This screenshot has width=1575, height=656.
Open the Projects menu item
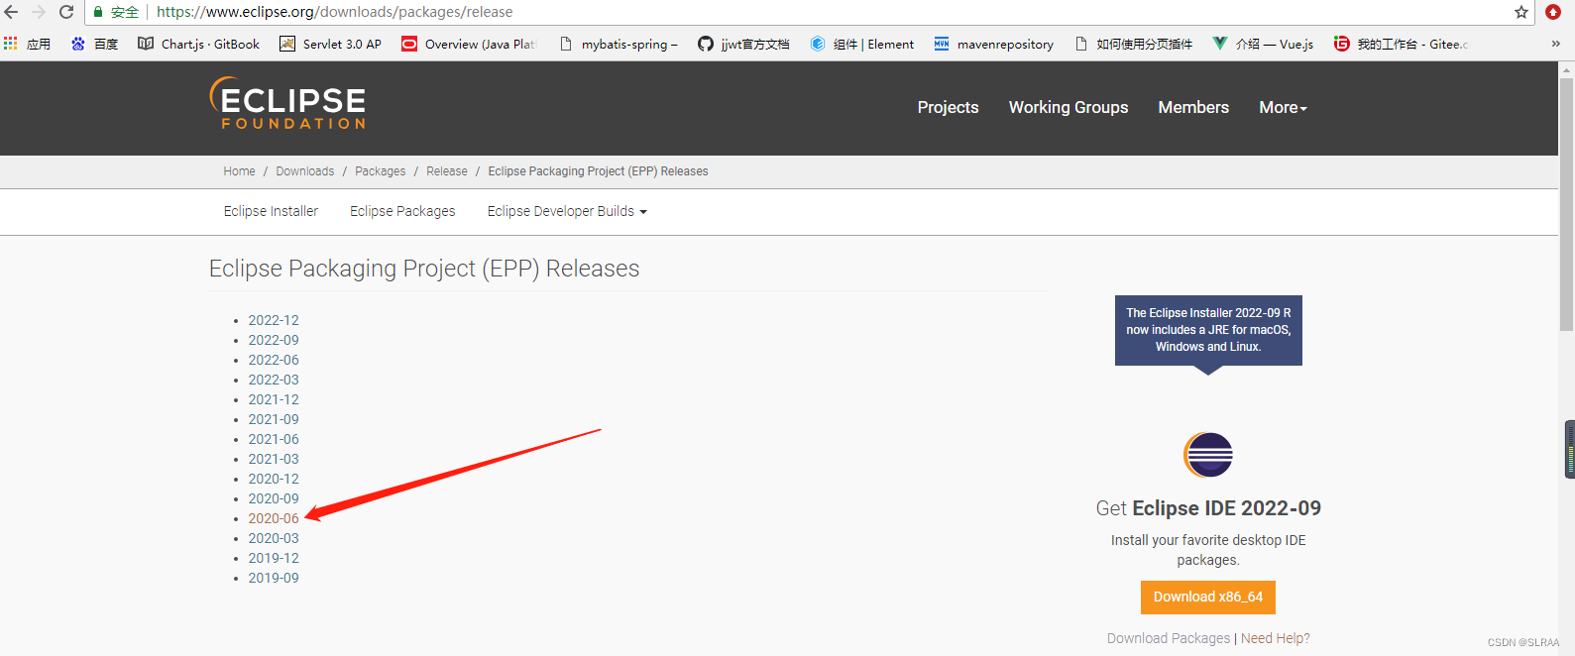point(948,107)
